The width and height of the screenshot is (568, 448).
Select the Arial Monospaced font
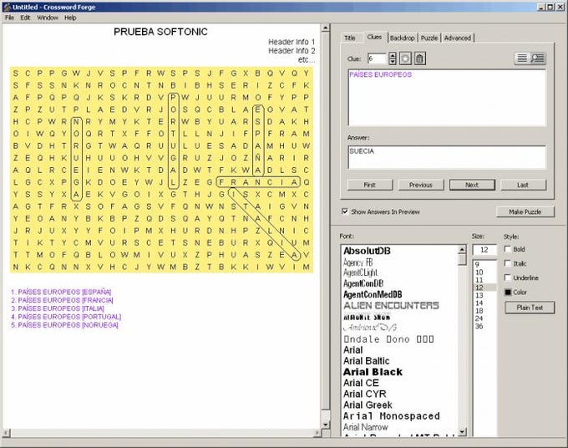tap(391, 415)
